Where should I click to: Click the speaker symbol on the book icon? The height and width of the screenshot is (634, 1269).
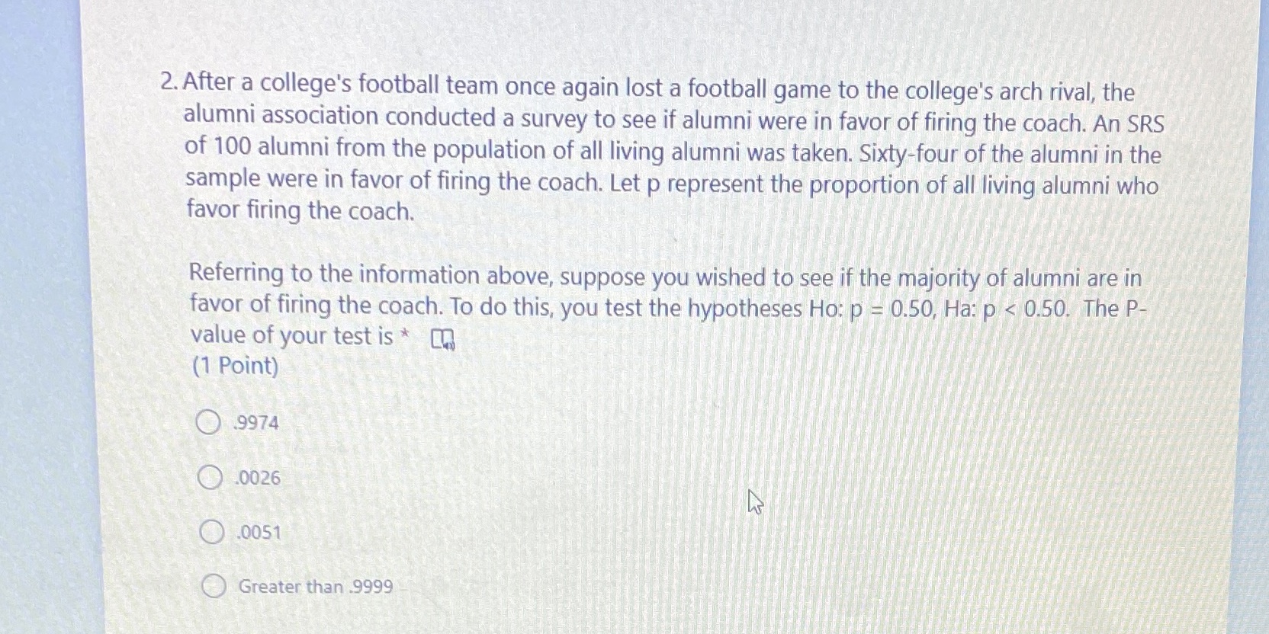click(449, 345)
